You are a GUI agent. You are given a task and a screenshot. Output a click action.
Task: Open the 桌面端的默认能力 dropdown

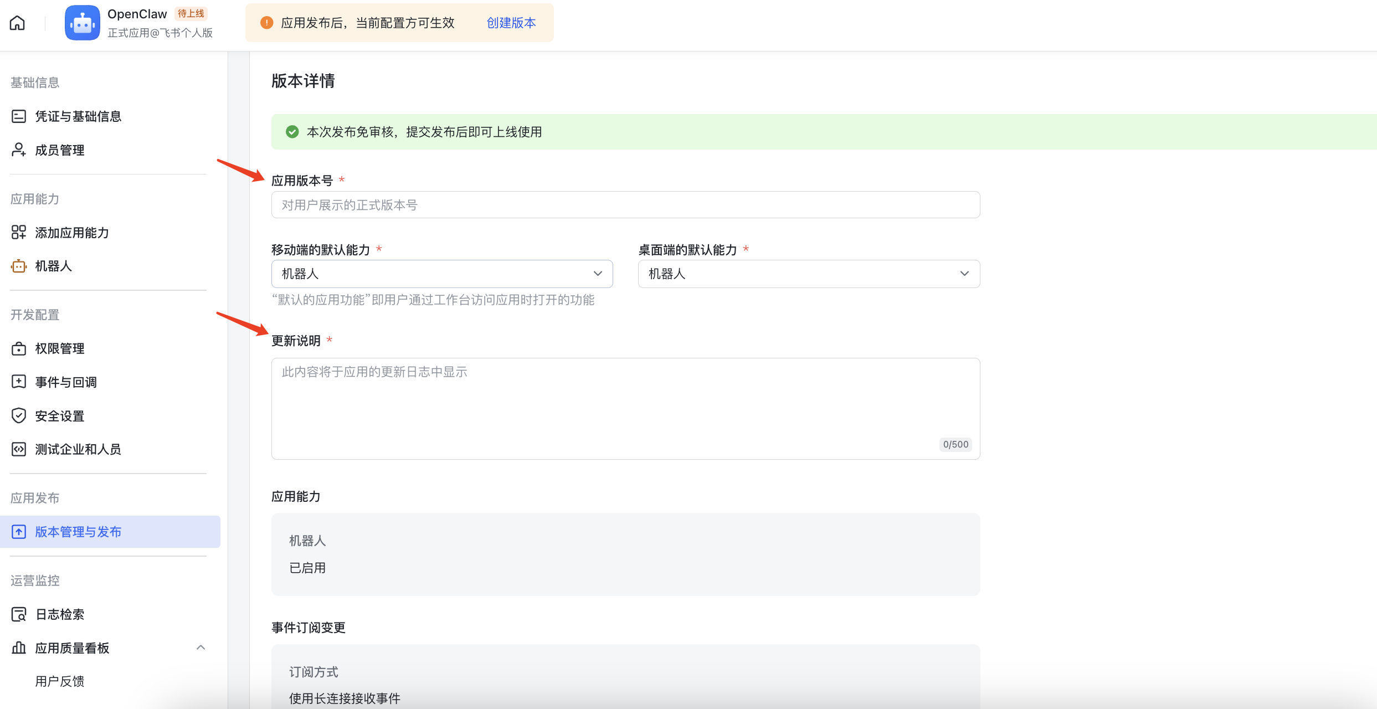(808, 274)
